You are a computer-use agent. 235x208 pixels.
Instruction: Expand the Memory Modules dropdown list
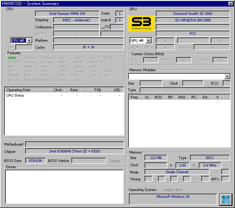click(227, 77)
